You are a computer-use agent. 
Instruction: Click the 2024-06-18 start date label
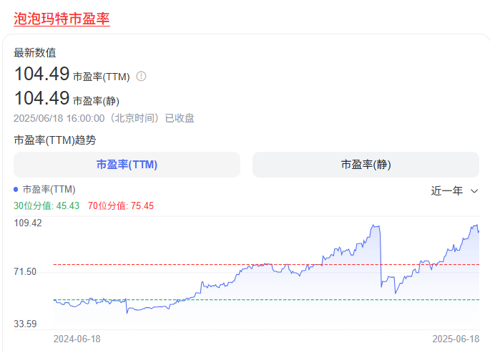[x=77, y=339]
